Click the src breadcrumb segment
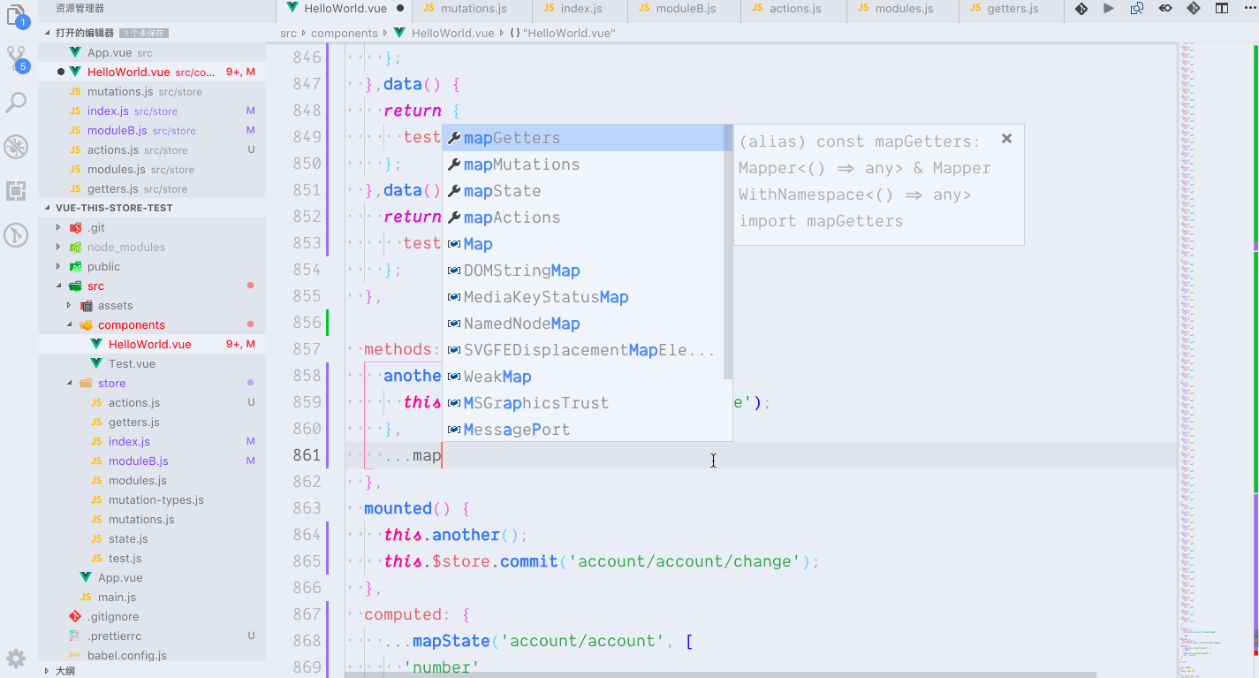Image resolution: width=1259 pixels, height=678 pixels. [x=288, y=33]
